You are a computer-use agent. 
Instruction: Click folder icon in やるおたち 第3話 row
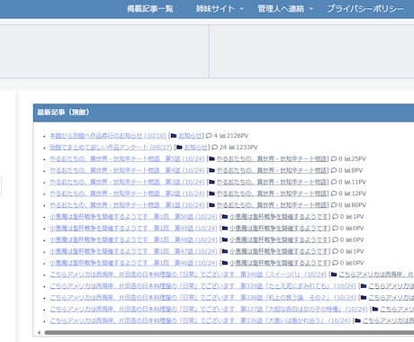tap(211, 182)
